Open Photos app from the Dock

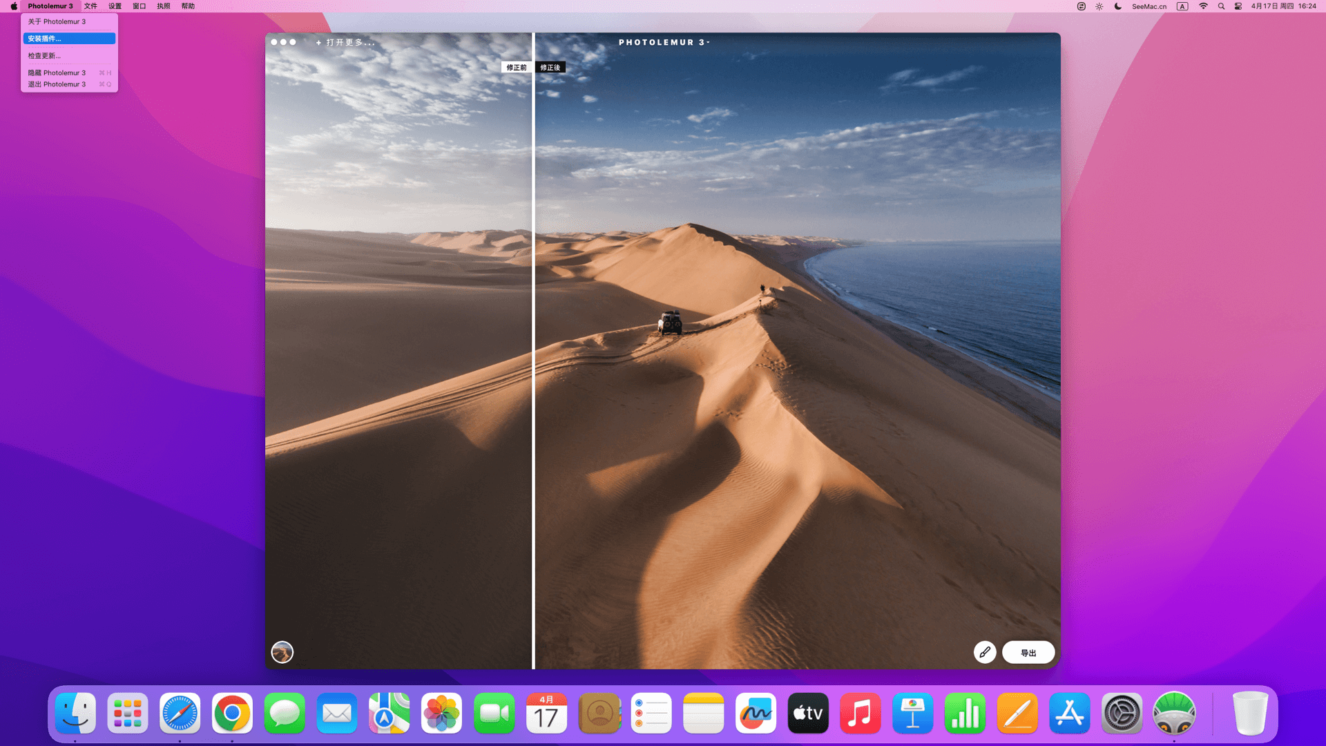click(441, 714)
